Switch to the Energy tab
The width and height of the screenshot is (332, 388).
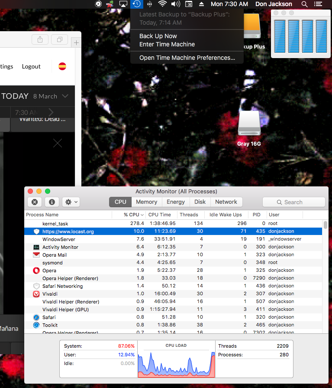(x=176, y=202)
